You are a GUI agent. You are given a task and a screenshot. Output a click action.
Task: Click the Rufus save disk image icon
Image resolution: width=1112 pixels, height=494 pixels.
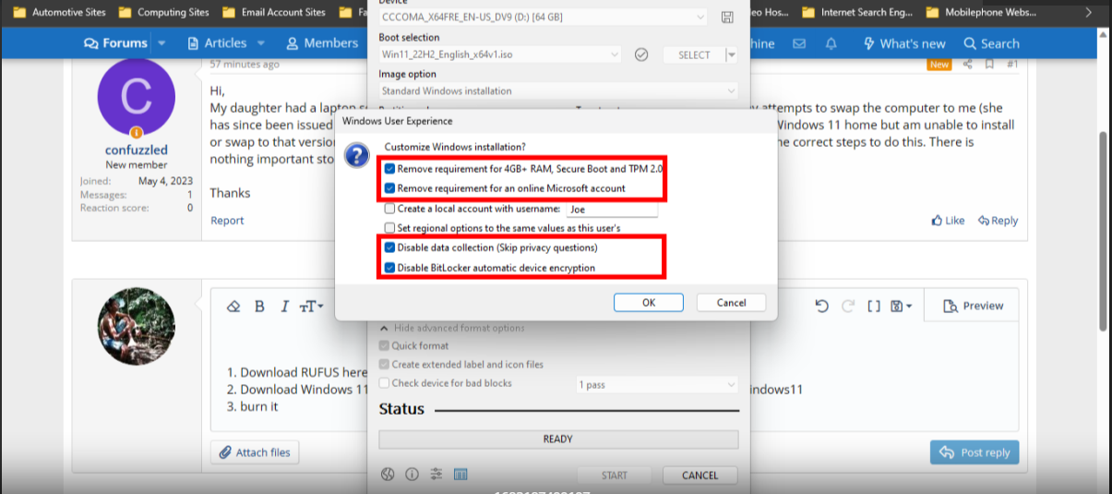[727, 18]
